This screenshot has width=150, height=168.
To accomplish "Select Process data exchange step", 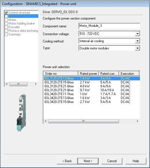I will click(x=23, y=31).
